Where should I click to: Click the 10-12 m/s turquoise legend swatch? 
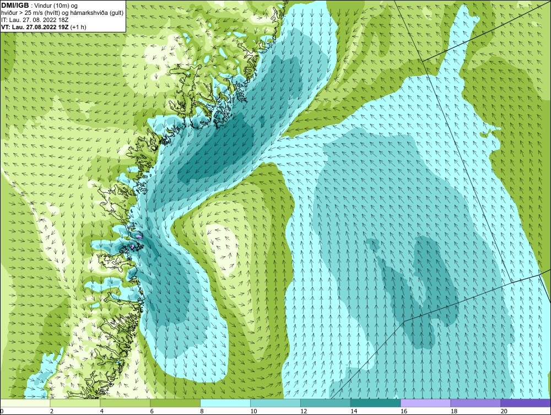point(275,403)
